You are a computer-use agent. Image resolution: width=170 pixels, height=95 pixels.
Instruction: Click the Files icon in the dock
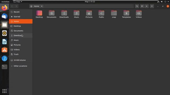(5, 25)
